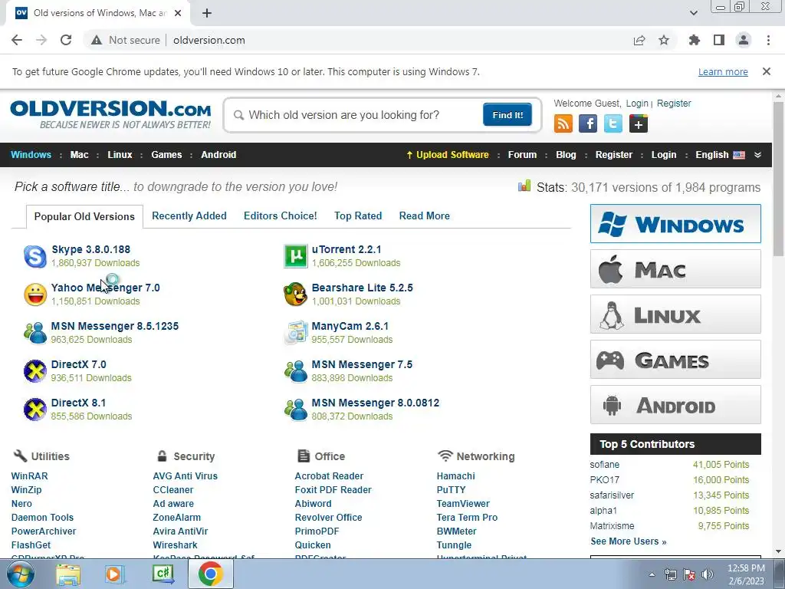Click the Google Plus icon
Image resolution: width=785 pixels, height=589 pixels.
[639, 123]
